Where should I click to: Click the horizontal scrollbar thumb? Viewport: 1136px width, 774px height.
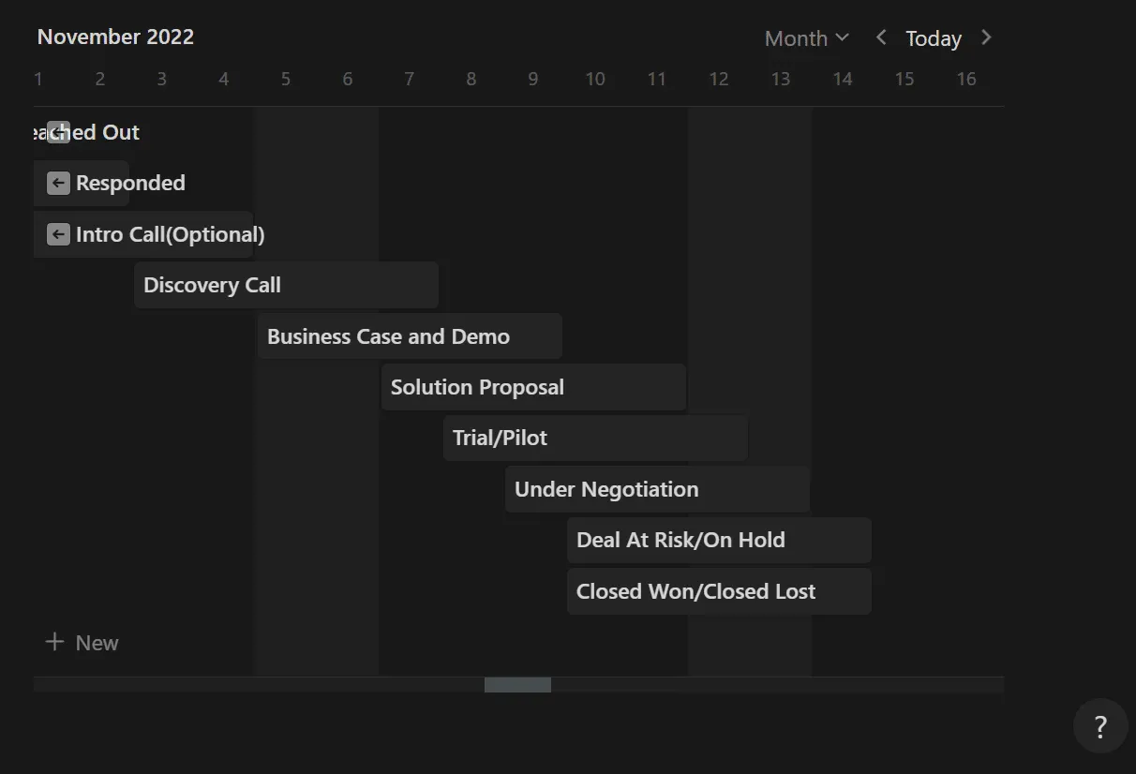coord(517,685)
